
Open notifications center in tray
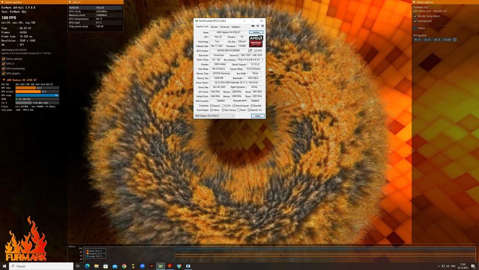tap(473, 266)
